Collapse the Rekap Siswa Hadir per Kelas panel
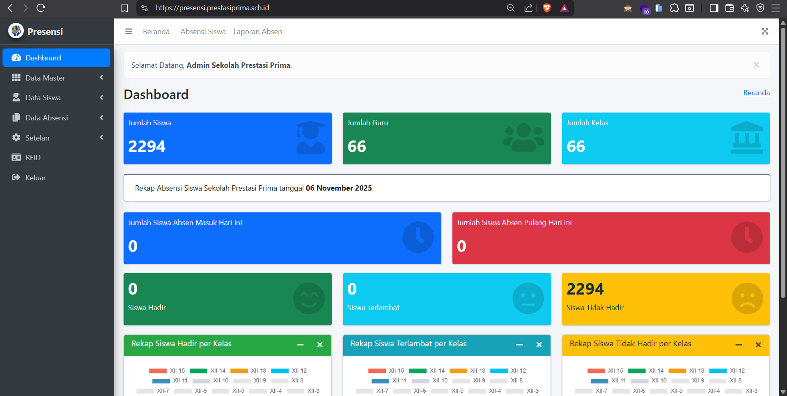 (x=300, y=345)
